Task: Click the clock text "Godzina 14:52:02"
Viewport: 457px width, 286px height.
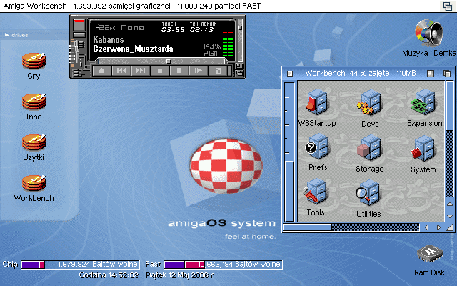Action: (x=109, y=275)
